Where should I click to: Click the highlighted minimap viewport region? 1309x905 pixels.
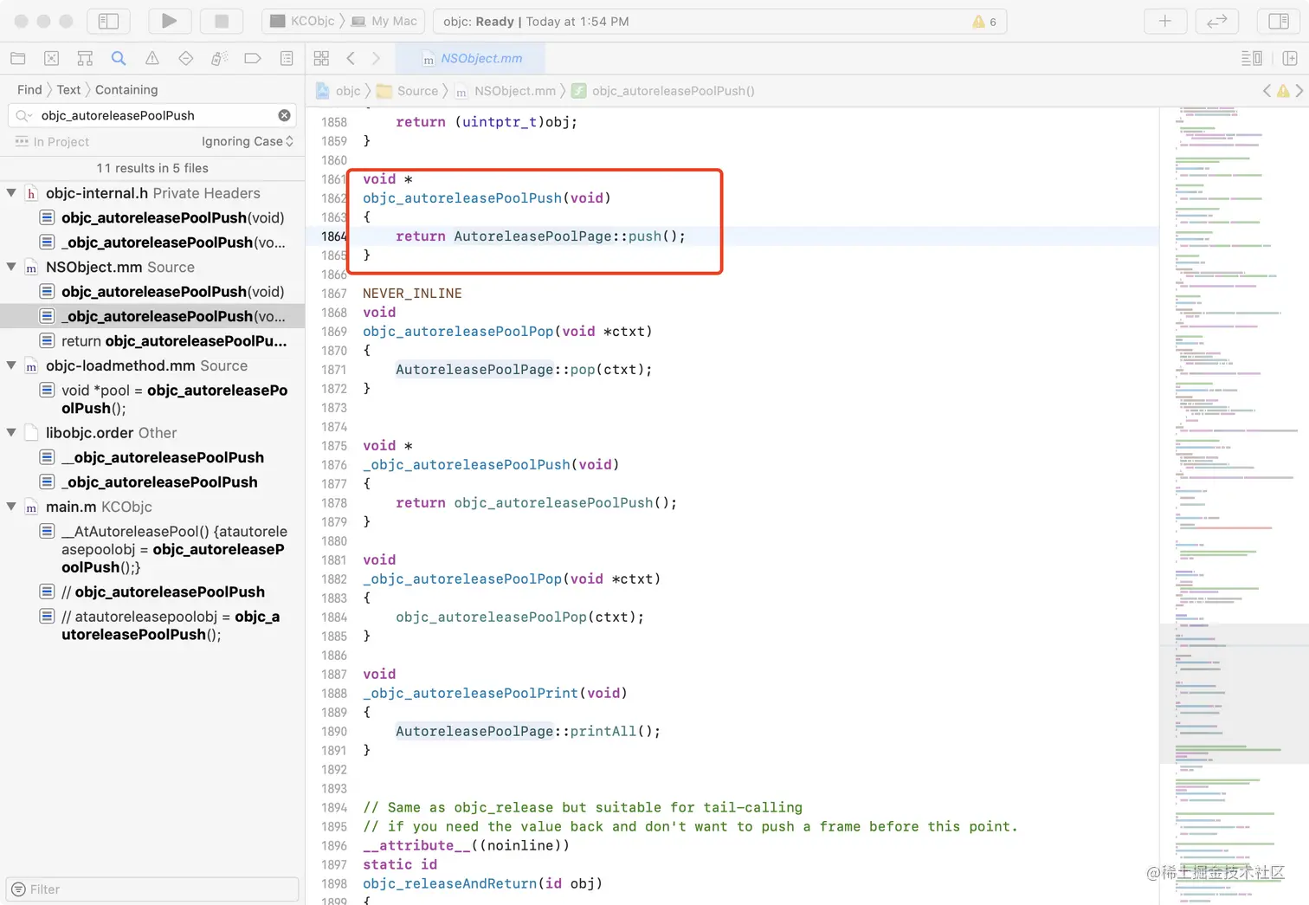tap(1233, 693)
